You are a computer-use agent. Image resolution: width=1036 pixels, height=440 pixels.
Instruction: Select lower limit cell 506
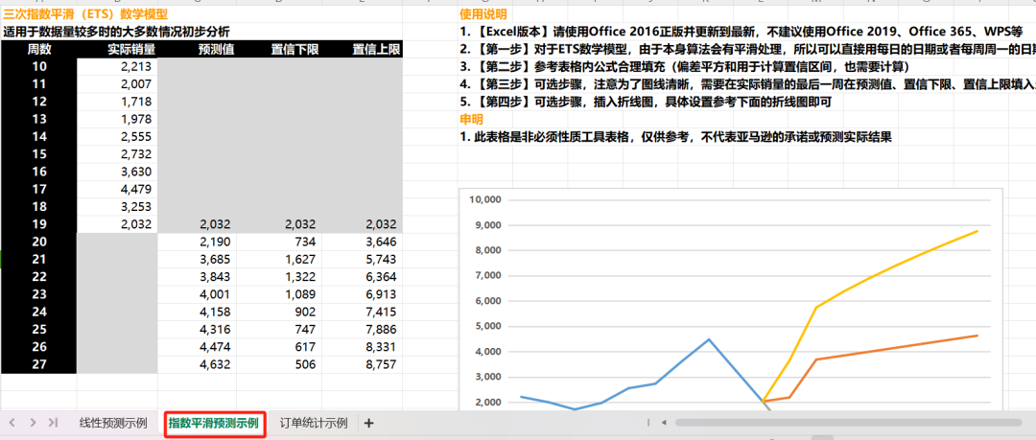279,364
